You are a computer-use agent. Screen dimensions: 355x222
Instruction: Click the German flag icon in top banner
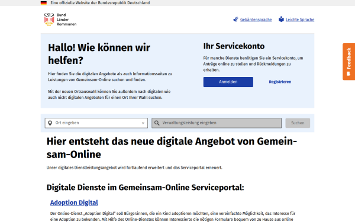click(44, 3)
